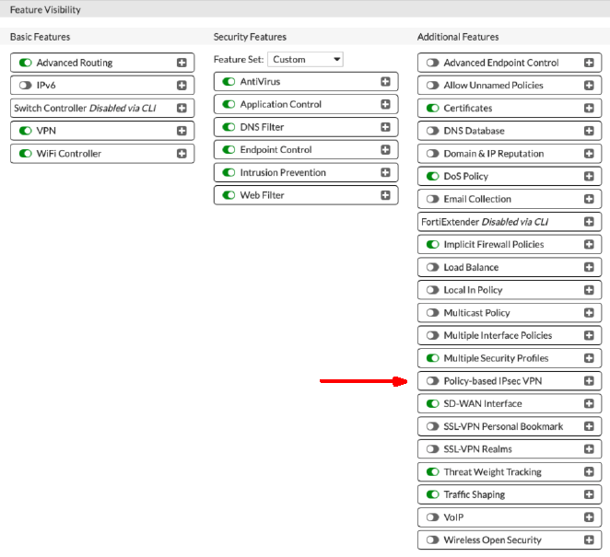
Task: Enable the Policy-based IPsec VPN toggle
Action: 432,381
